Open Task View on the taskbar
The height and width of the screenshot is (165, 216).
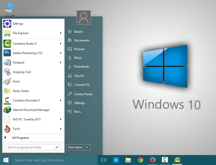click(104, 160)
